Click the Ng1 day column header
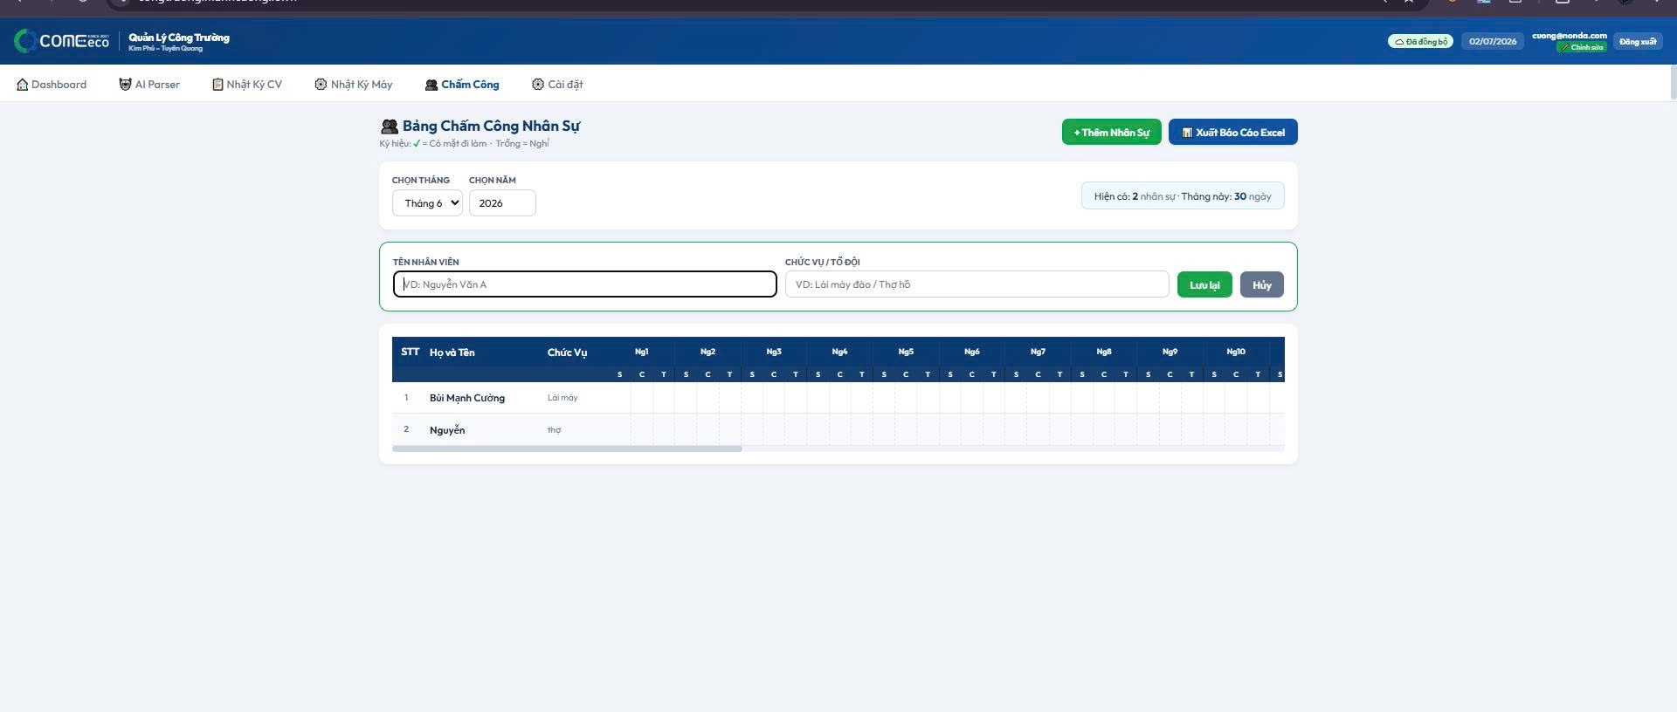1677x712 pixels. coord(642,352)
